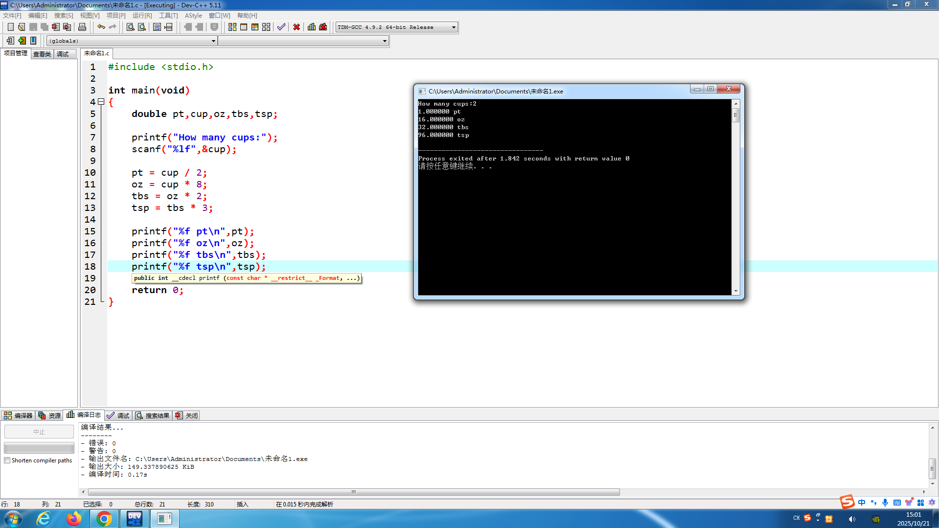
Task: Open the 编译日志 bottom tab
Action: [84, 415]
